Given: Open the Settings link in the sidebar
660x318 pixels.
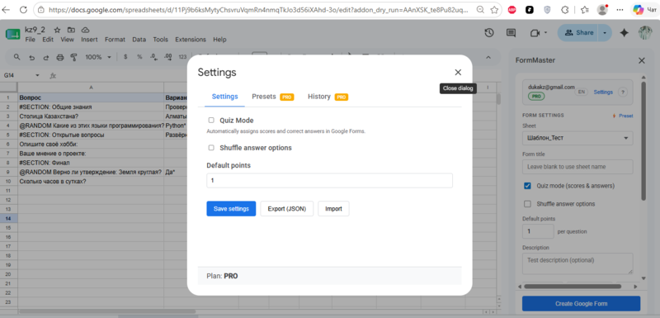Looking at the screenshot, I should 603,93.
